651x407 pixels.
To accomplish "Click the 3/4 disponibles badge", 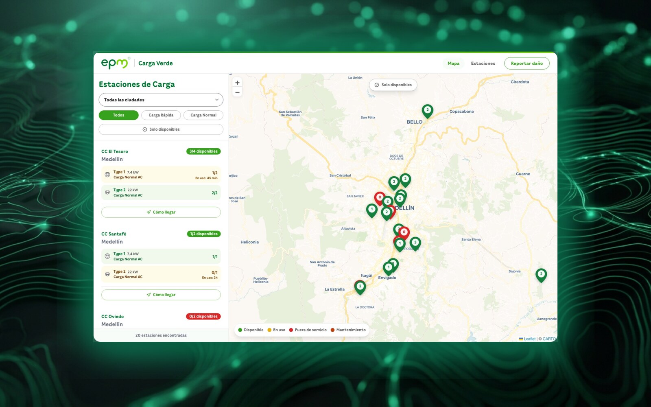I will [203, 151].
